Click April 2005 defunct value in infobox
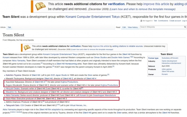This screenshot has width=187, height=117. [166, 66]
